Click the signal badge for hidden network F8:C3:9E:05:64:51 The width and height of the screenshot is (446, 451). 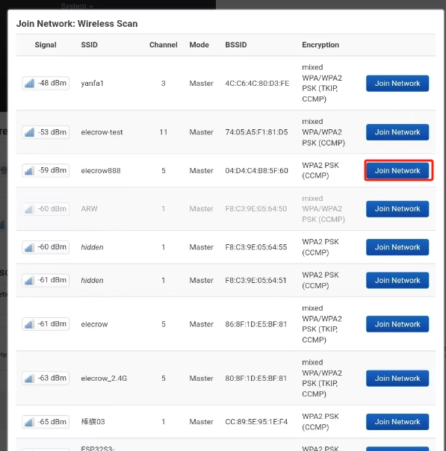coord(46,280)
